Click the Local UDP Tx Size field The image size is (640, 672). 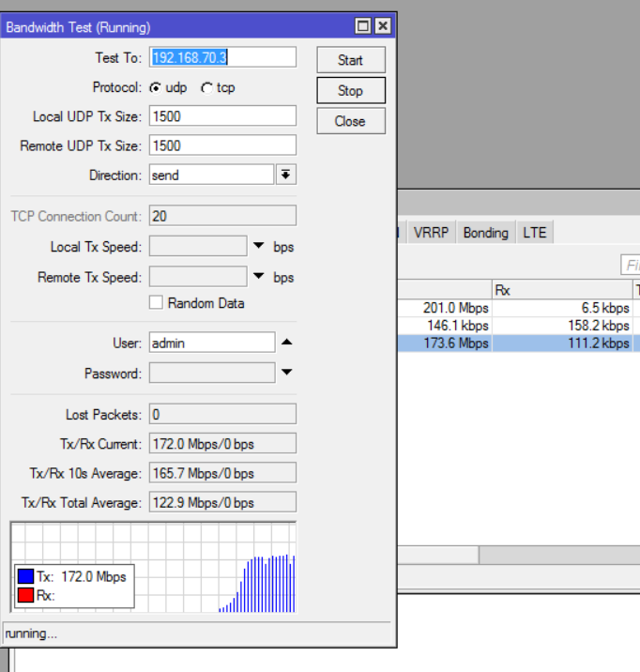click(x=222, y=116)
